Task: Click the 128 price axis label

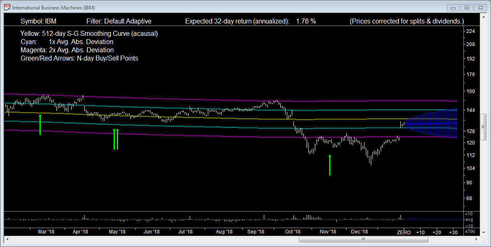Action: (x=471, y=131)
